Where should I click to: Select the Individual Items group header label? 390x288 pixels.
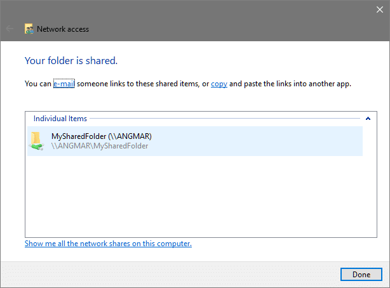pos(60,119)
